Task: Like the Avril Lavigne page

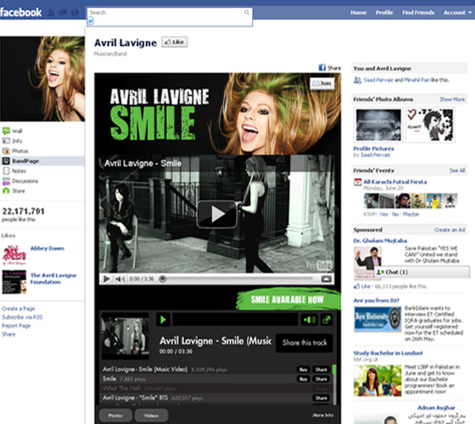Action: pyautogui.click(x=175, y=42)
